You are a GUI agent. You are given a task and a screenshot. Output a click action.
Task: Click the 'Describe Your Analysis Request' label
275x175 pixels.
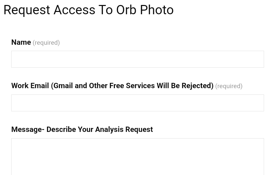99,130
